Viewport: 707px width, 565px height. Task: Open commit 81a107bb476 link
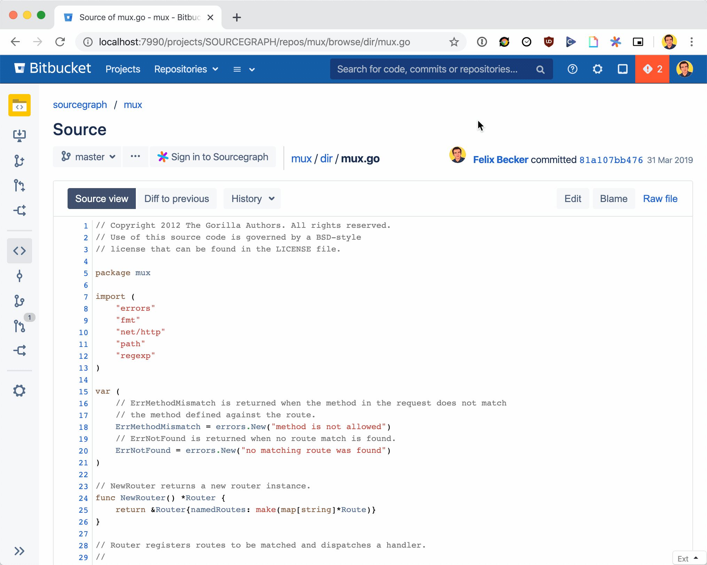(x=611, y=160)
